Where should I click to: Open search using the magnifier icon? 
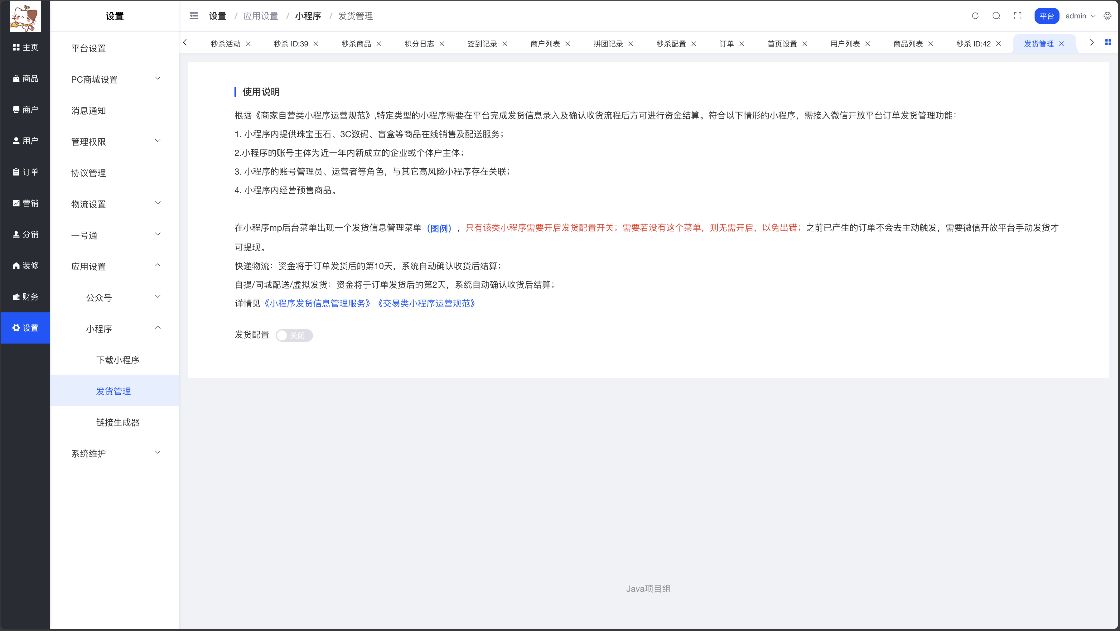996,16
